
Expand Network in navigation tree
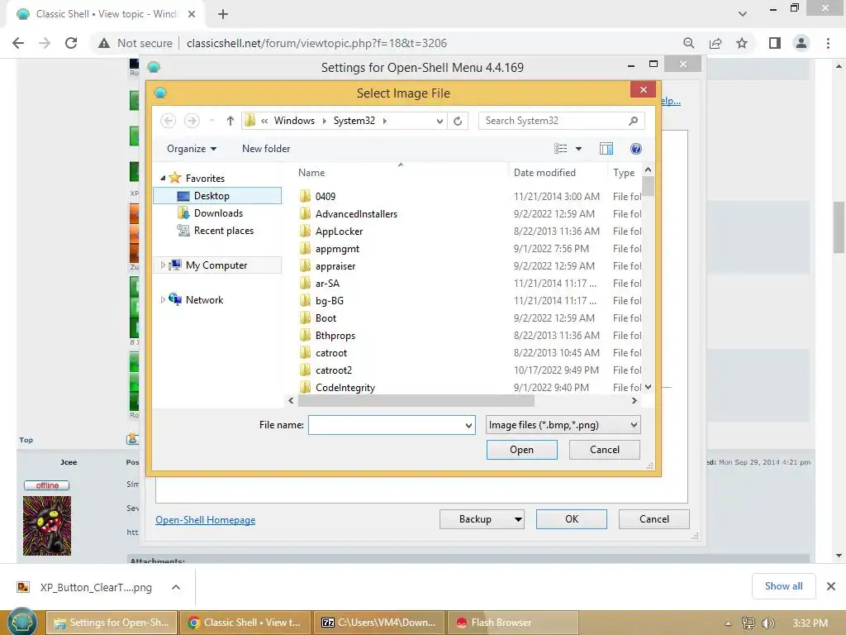163,299
